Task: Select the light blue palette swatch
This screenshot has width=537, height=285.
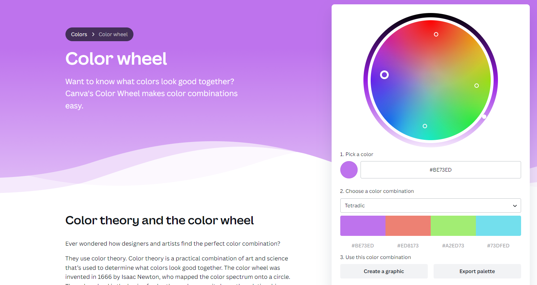Action: tap(498, 226)
